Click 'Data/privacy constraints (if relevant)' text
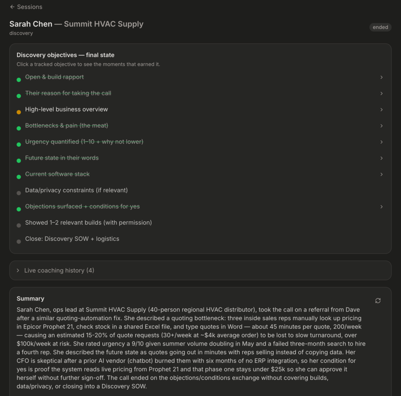Image resolution: width=401 pixels, height=396 pixels. tap(76, 190)
